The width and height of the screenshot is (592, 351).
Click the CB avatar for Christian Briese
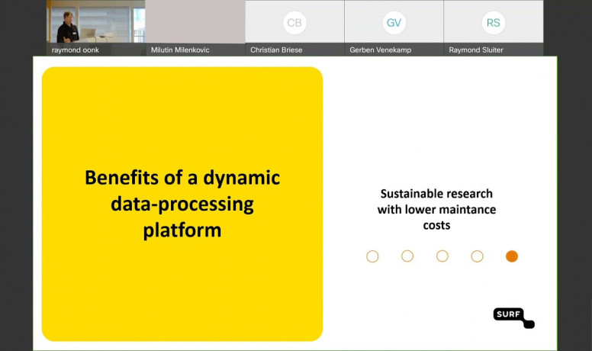tap(294, 23)
